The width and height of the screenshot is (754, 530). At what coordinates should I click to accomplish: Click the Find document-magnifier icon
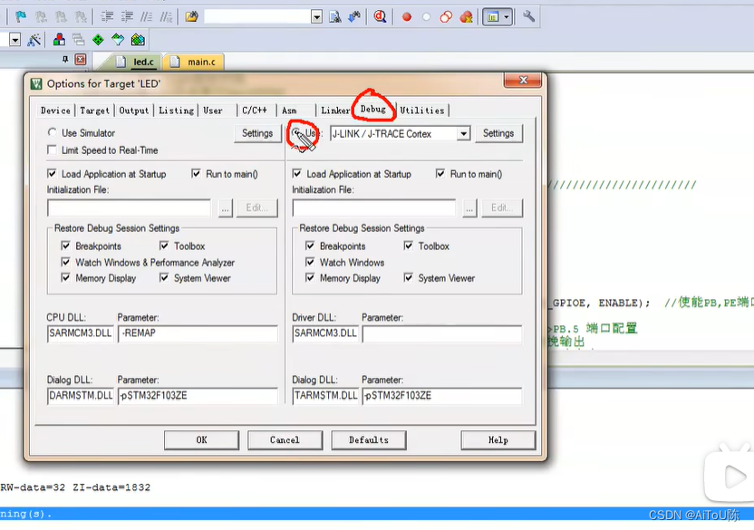coord(334,17)
